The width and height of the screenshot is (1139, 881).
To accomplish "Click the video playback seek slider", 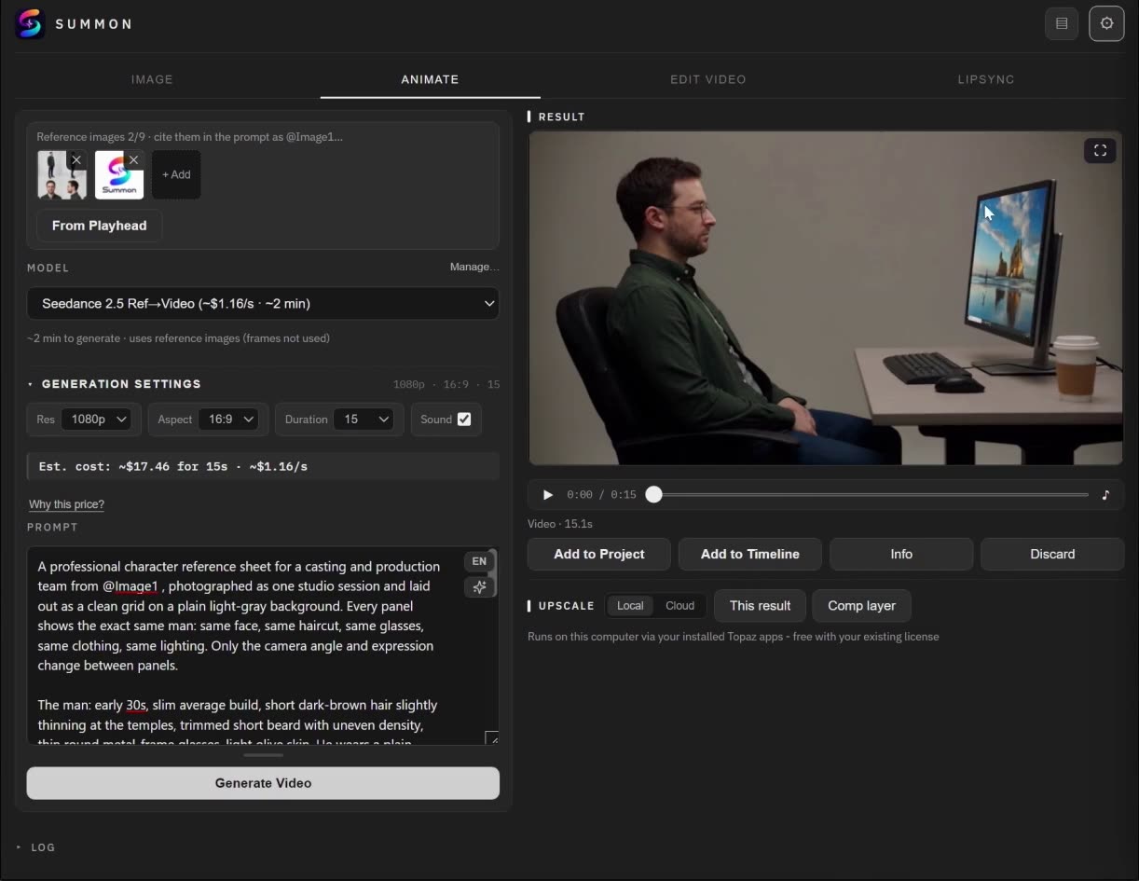I will click(871, 495).
